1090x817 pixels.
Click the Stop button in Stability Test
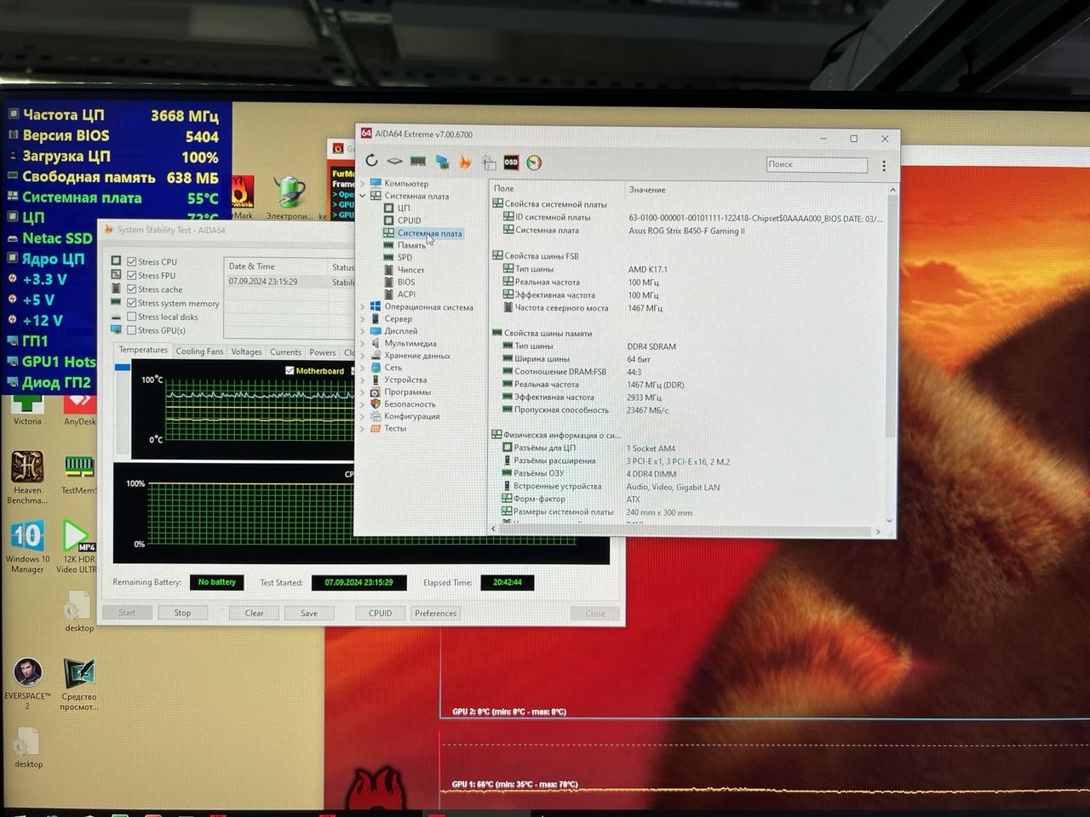(182, 613)
